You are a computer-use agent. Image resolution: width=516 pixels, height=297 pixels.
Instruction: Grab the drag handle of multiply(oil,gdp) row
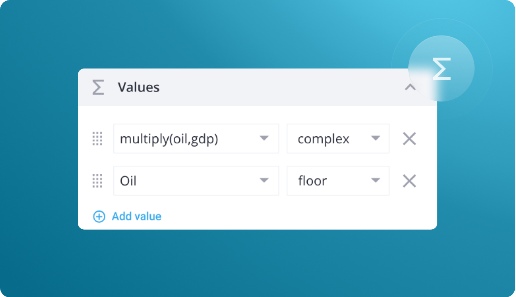point(97,139)
